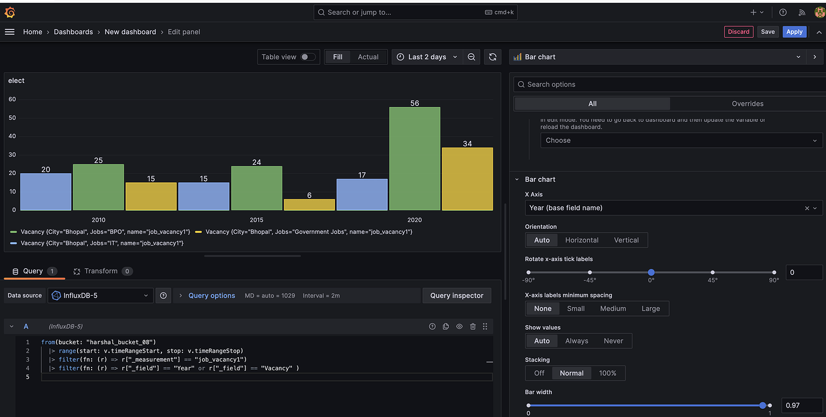Screen dimensions: 826x417
Task: Click the Bar width slider handle
Action: point(763,405)
